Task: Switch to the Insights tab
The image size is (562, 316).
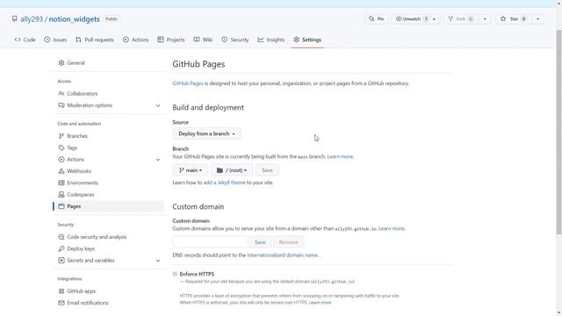Action: [x=271, y=39]
